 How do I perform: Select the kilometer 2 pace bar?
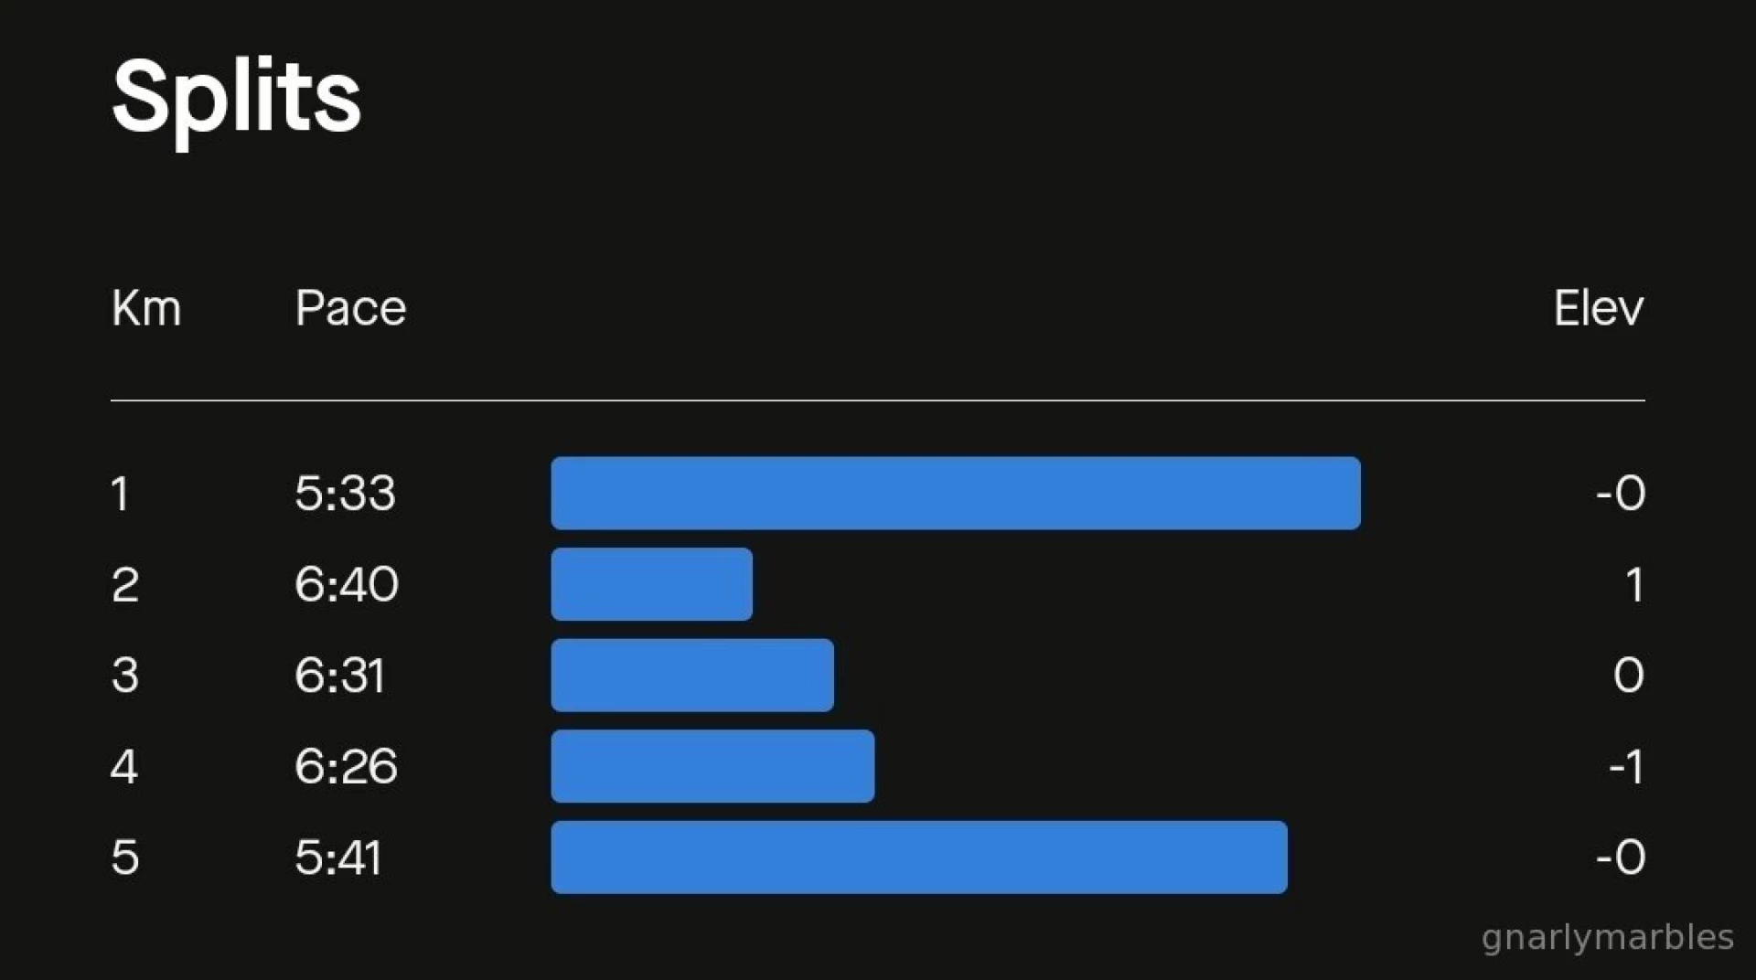(x=651, y=584)
